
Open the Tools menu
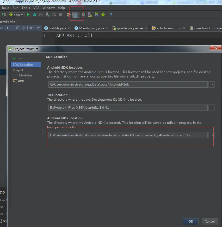click(26, 8)
